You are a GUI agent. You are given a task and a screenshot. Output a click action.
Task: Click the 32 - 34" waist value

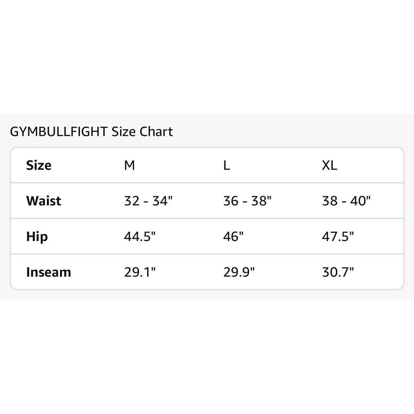149,201
